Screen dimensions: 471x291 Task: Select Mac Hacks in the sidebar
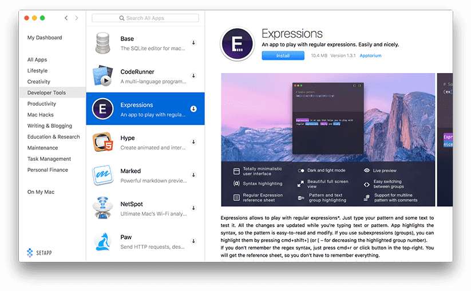[x=42, y=115]
